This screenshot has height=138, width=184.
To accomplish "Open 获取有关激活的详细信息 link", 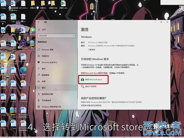I will [x=91, y=105].
